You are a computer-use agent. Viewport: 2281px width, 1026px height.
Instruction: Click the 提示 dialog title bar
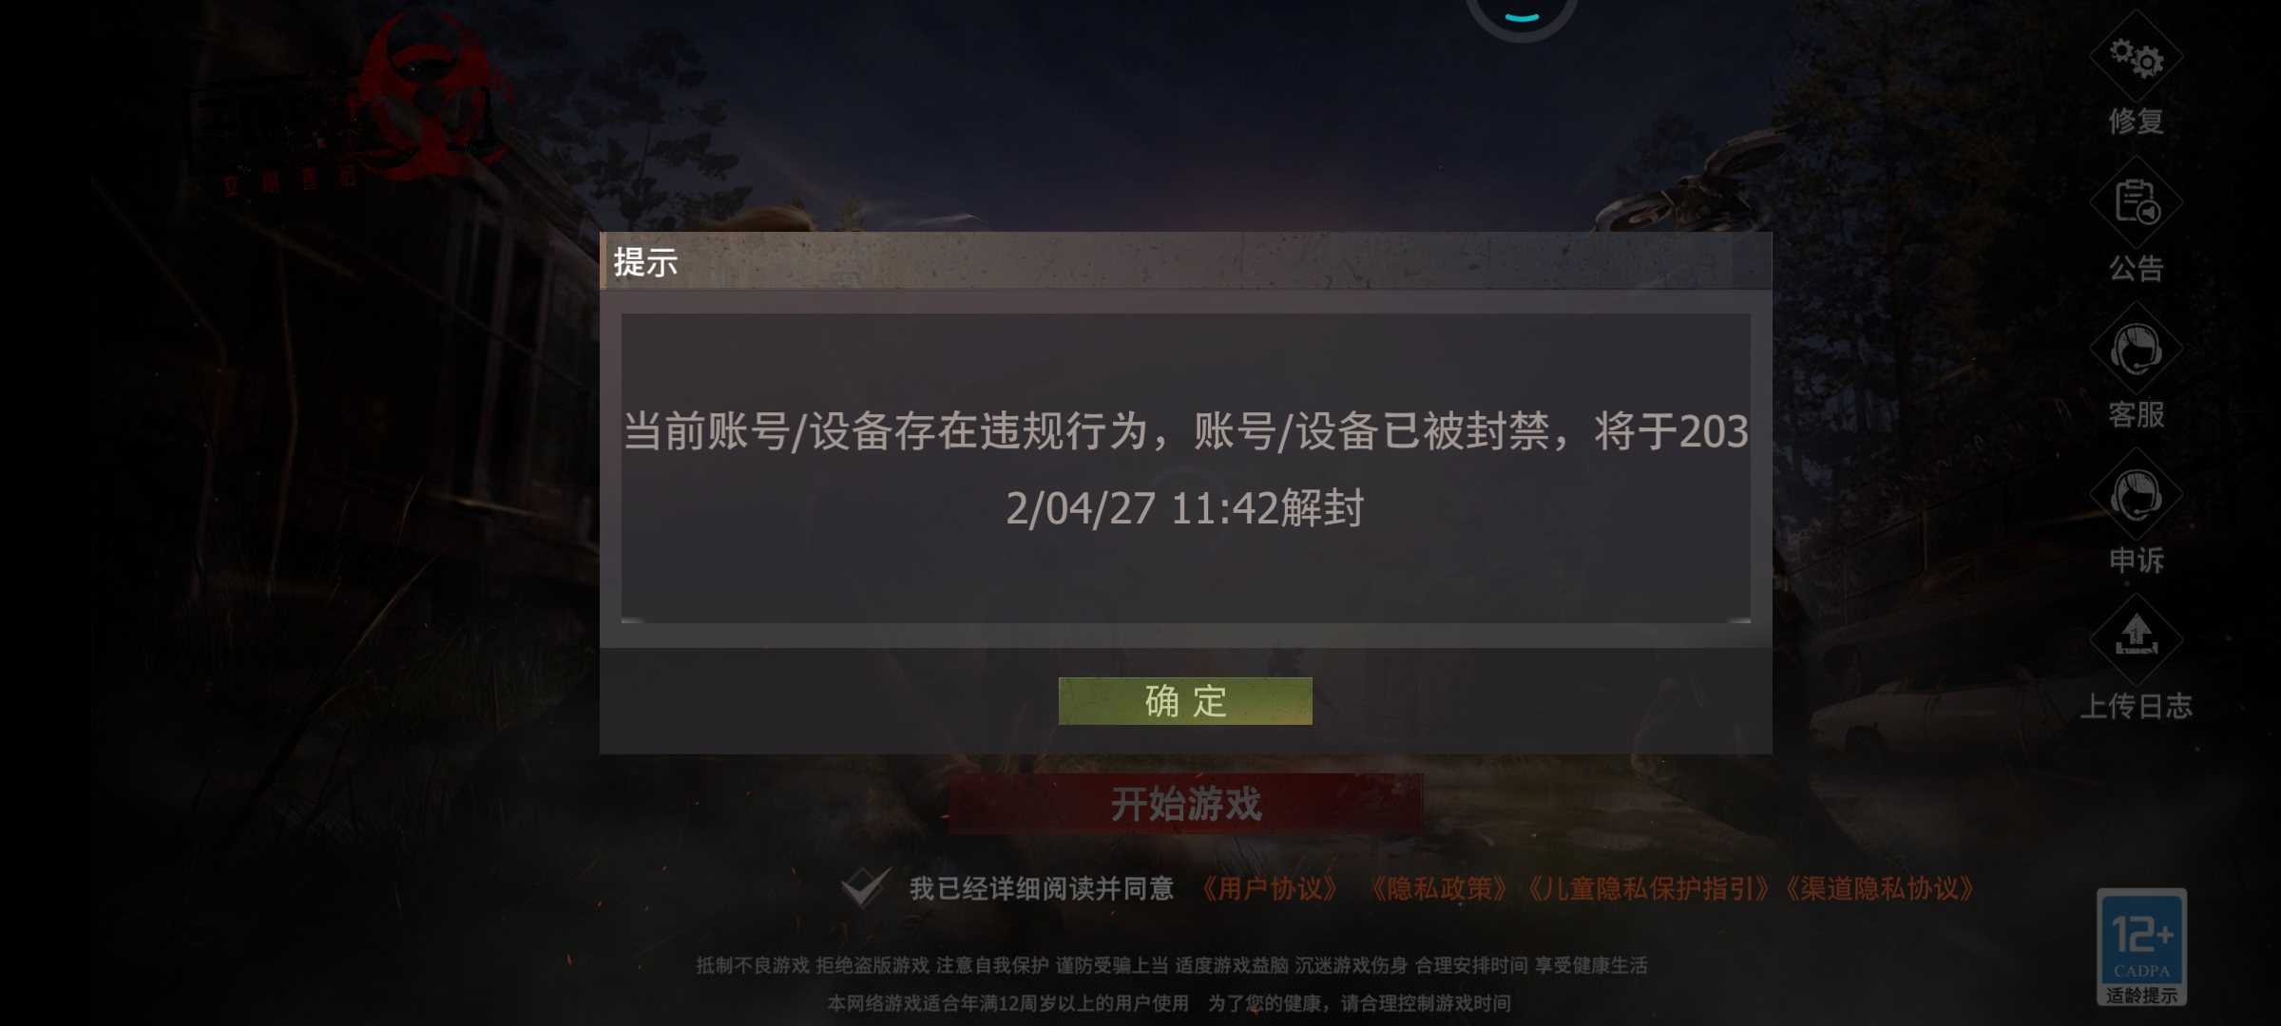click(1186, 260)
